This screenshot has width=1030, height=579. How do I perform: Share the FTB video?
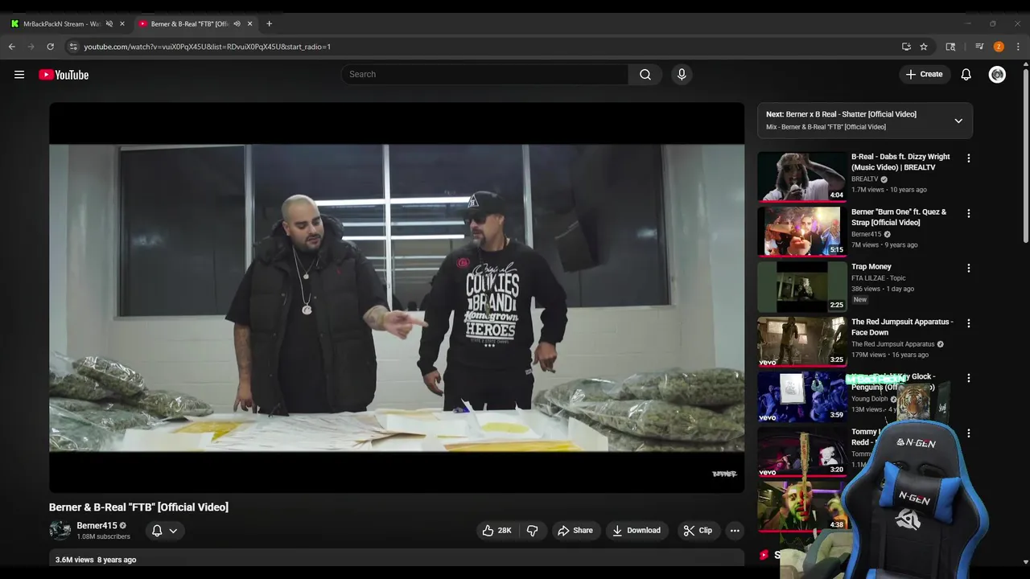pyautogui.click(x=575, y=531)
